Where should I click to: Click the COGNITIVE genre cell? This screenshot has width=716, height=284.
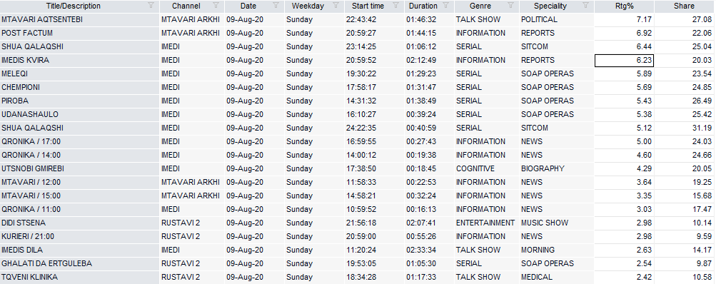click(x=486, y=168)
